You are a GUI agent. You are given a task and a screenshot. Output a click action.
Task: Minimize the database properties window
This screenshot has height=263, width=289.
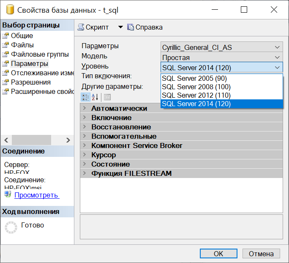pos(215,10)
